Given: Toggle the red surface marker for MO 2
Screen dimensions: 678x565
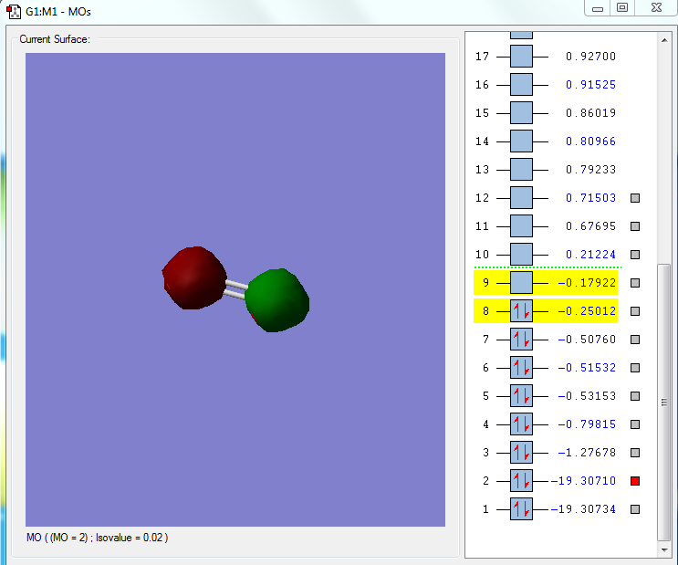Looking at the screenshot, I should 635,481.
